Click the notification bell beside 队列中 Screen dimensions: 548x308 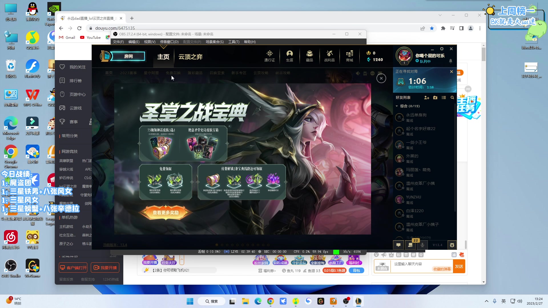pos(451,61)
